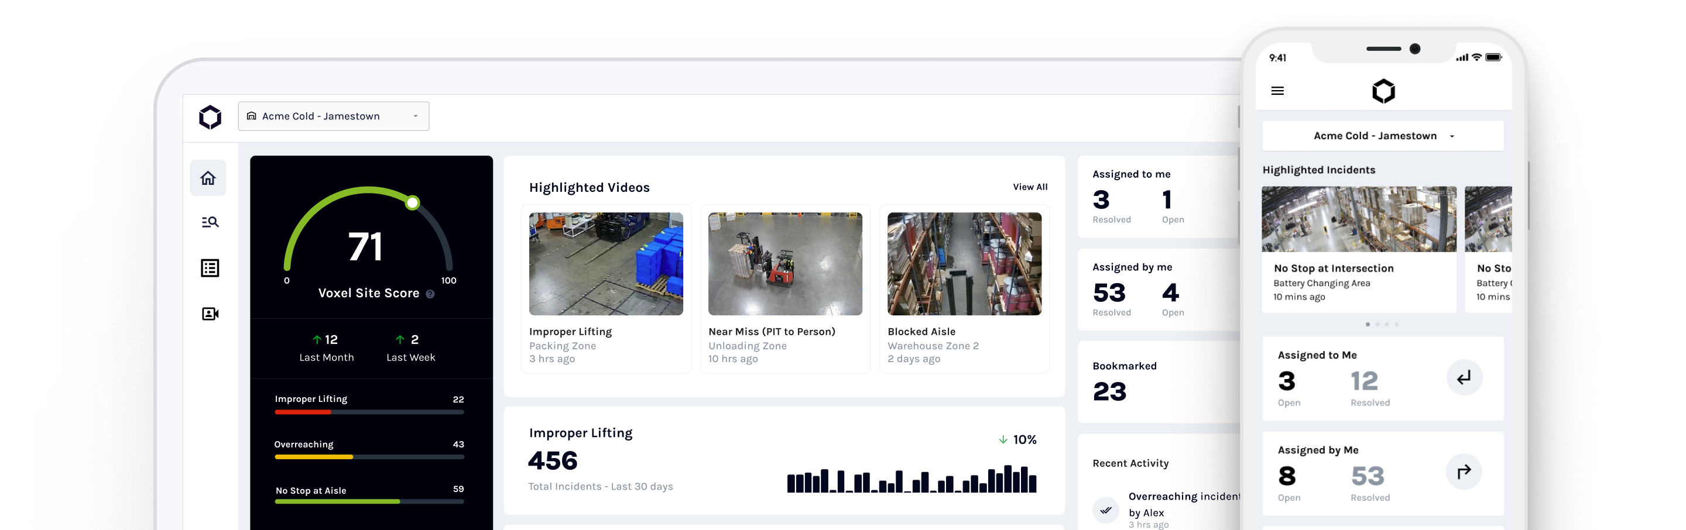This screenshot has height=530, width=1686.
Task: Click the Warehouse Zone 2 label
Action: tap(933, 346)
